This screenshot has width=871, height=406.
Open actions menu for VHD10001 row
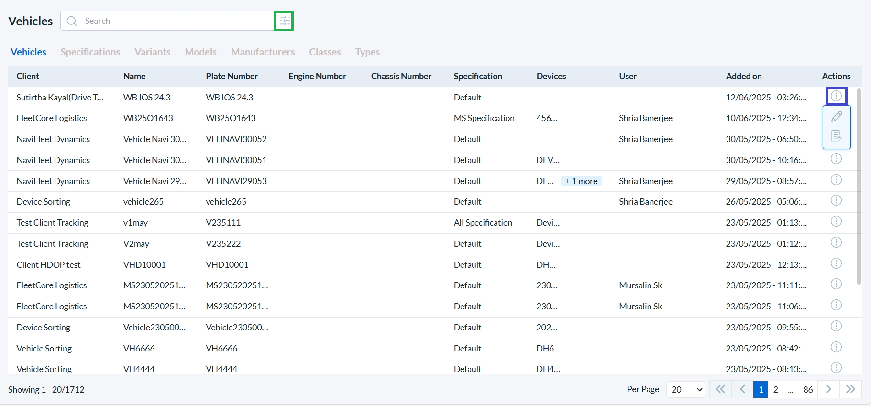836,263
